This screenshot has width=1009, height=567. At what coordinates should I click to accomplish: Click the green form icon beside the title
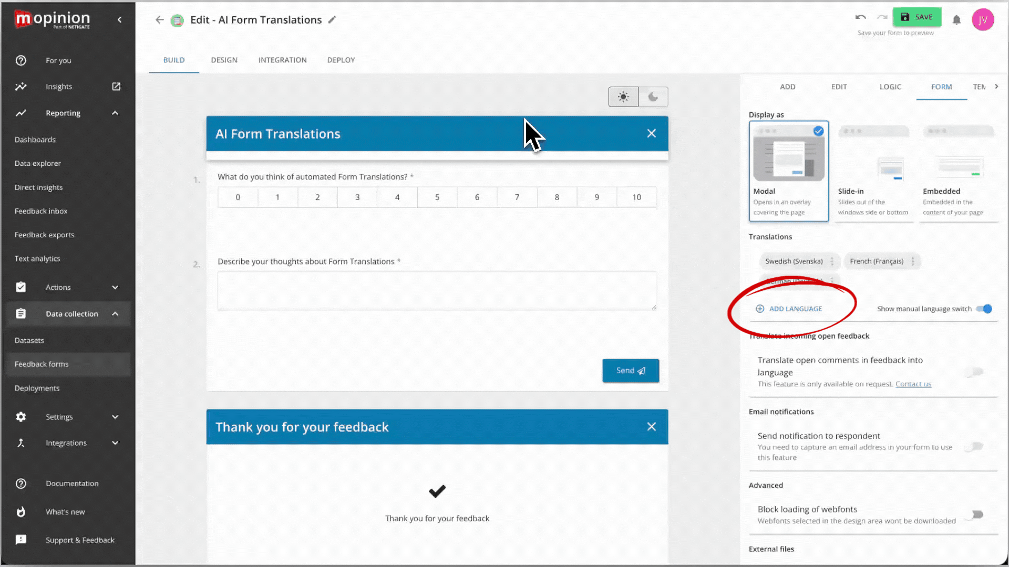pos(178,20)
